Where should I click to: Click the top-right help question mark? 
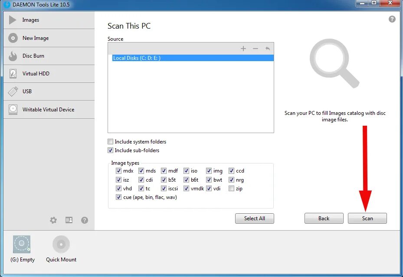(x=392, y=19)
